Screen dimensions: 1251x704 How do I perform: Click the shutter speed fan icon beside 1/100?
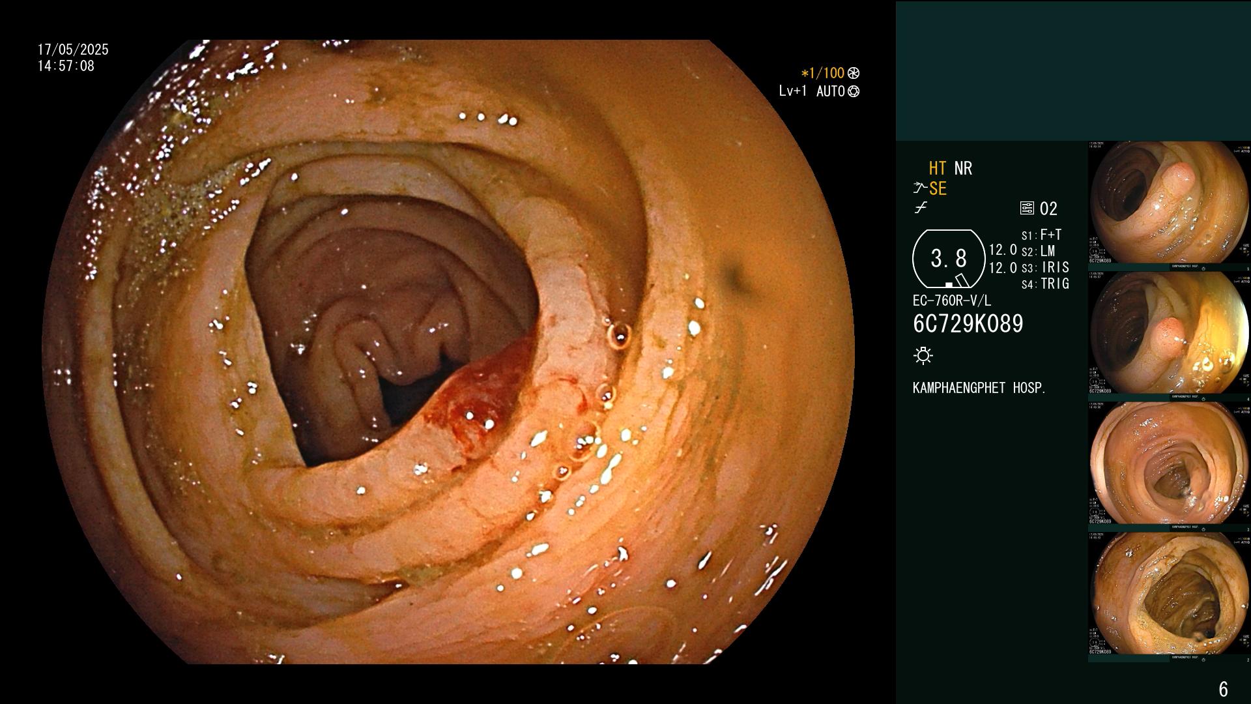pyautogui.click(x=854, y=74)
